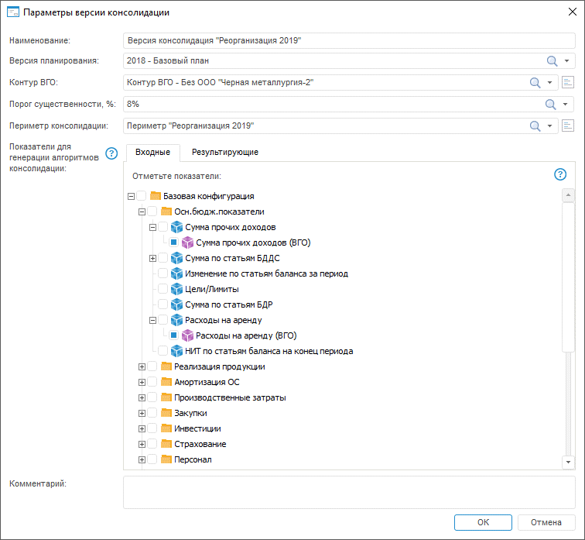The height and width of the screenshot is (540, 585).
Task: Expand the Реализация продукции folder
Action: (x=142, y=366)
